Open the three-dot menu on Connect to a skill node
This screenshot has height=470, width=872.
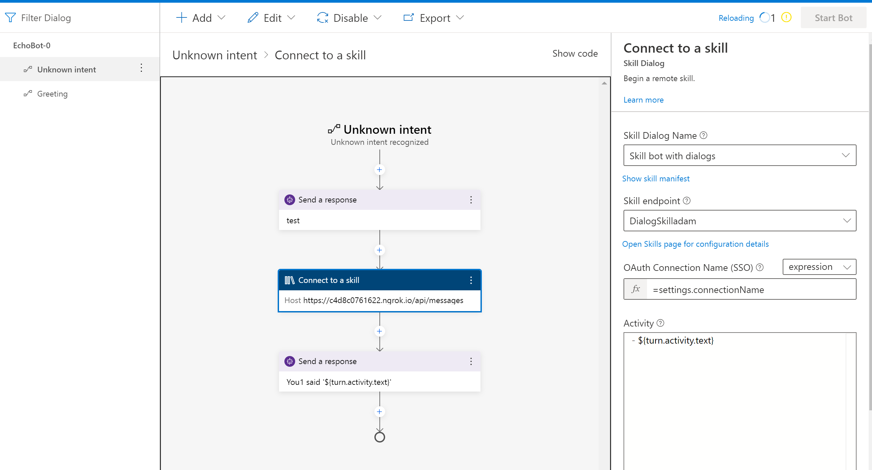(471, 280)
